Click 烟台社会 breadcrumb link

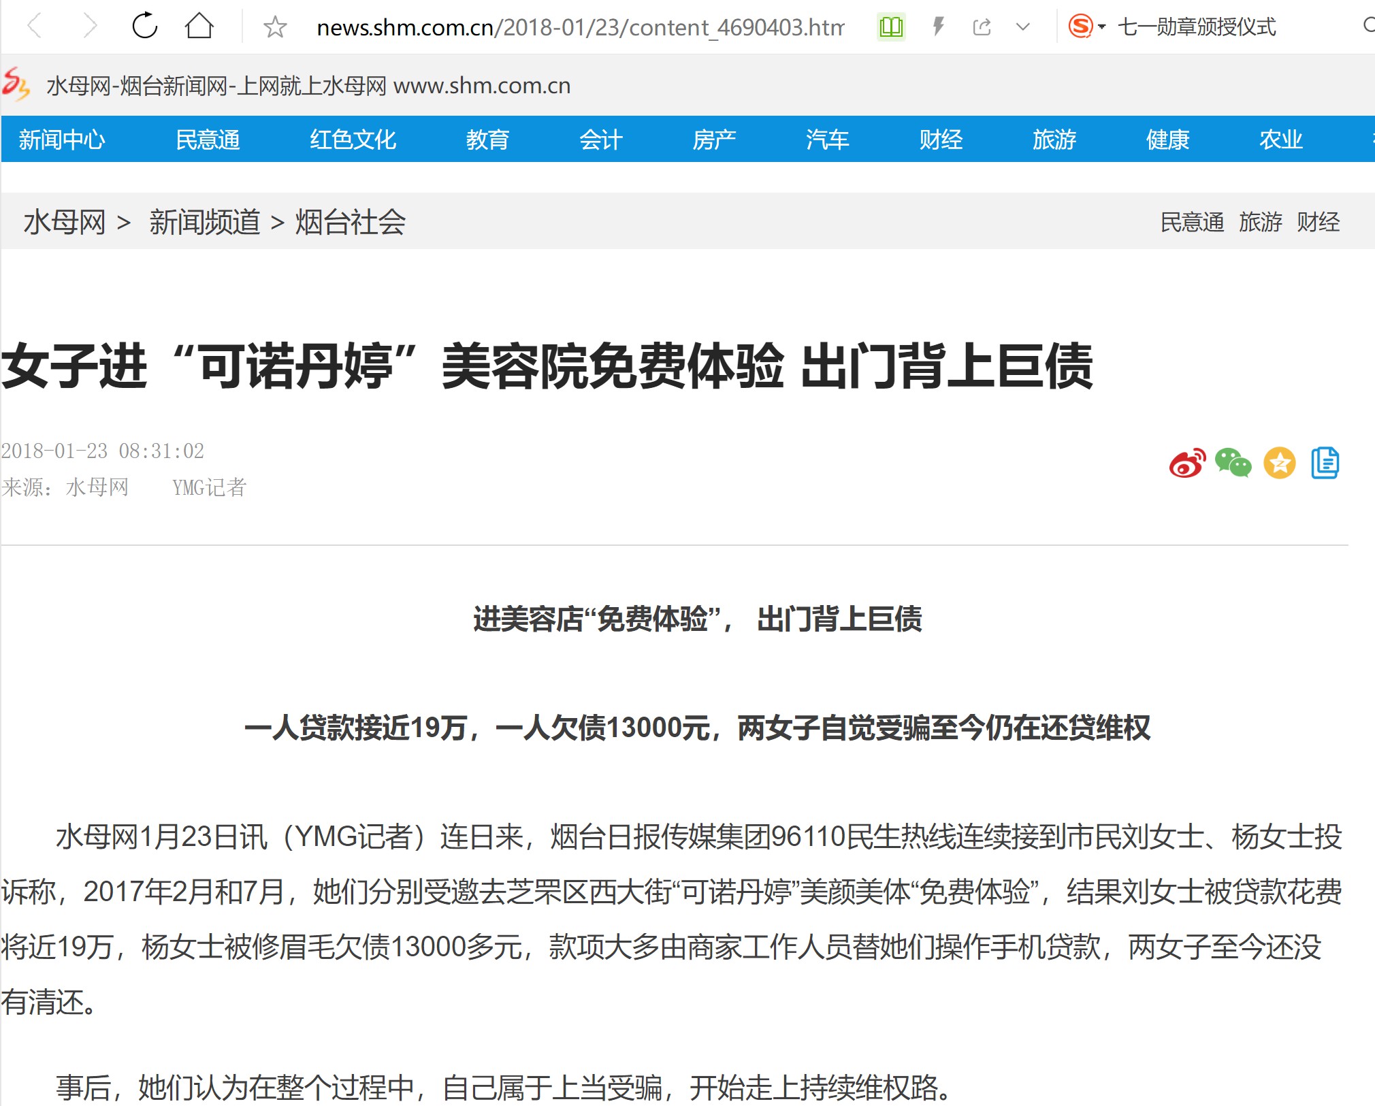(x=350, y=222)
